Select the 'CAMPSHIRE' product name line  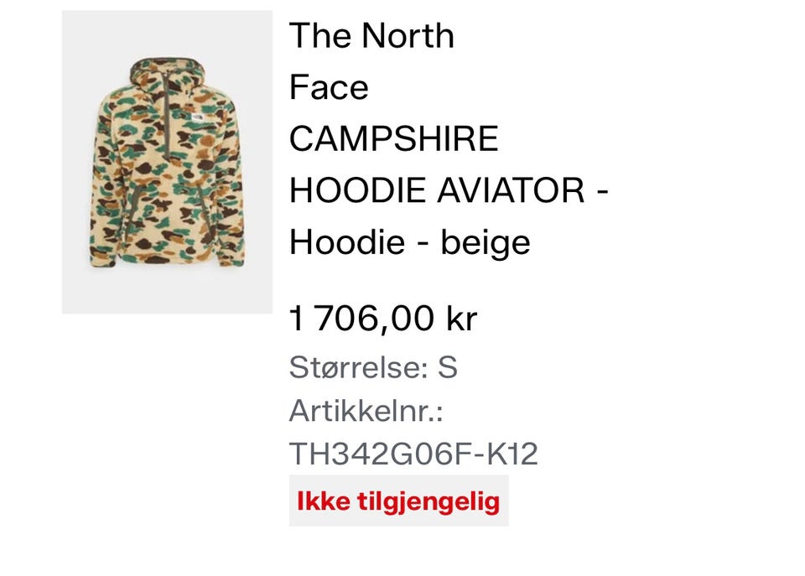pos(394,138)
